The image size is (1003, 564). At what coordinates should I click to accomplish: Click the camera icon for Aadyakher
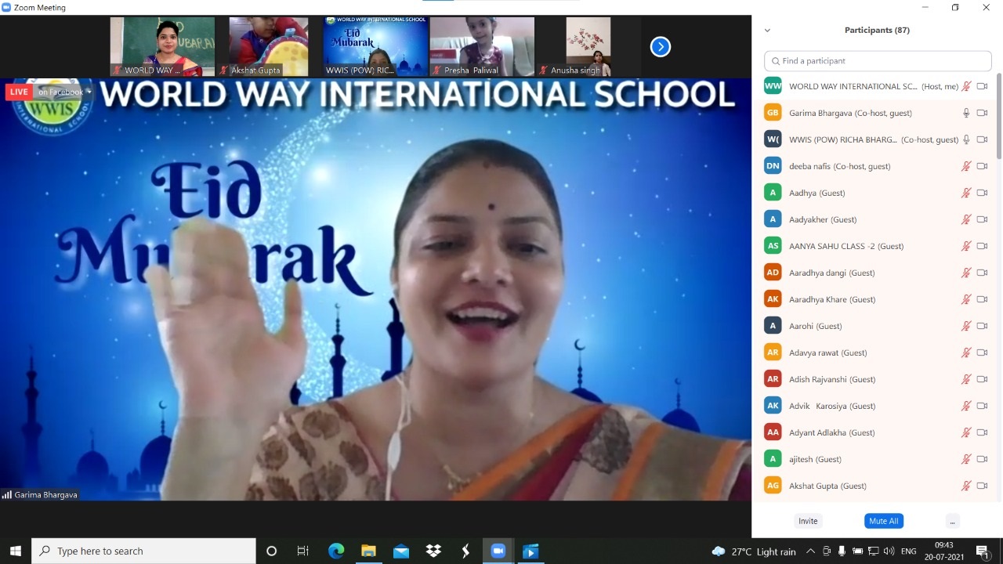pyautogui.click(x=982, y=219)
